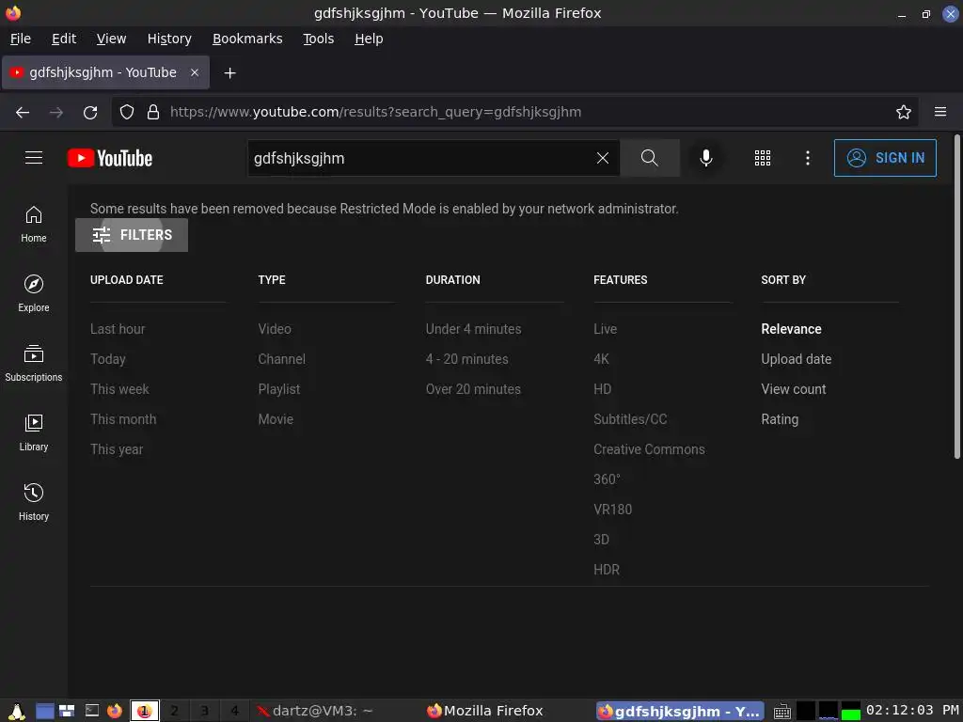Sort results by Rating

(780, 419)
